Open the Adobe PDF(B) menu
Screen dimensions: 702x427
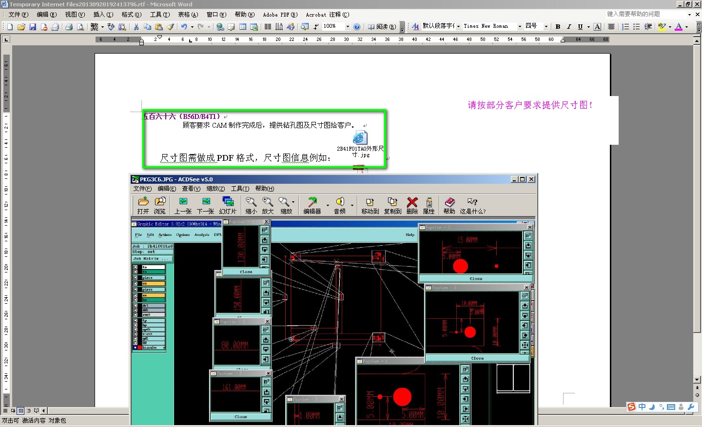(x=280, y=15)
